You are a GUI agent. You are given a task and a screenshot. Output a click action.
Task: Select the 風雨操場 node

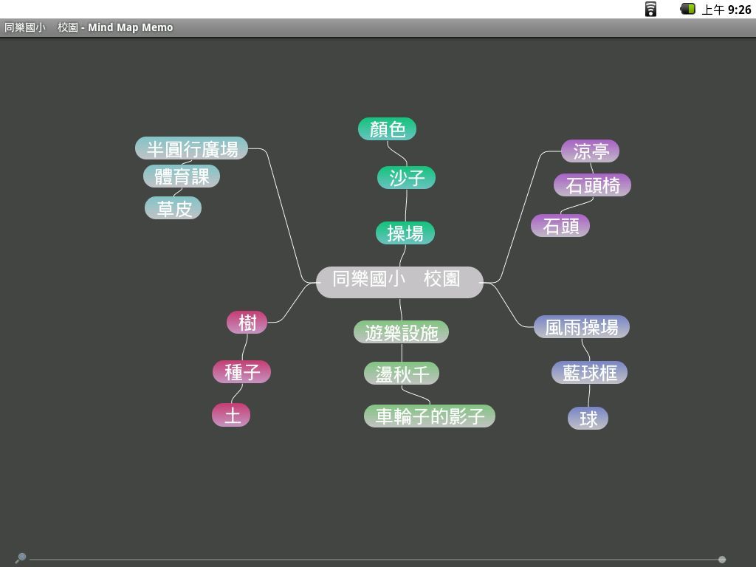pyautogui.click(x=581, y=327)
